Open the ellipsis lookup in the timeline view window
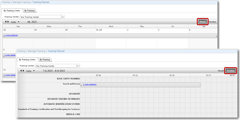Image resolution: width=240 pixels, height=120 pixels. tap(78, 65)
